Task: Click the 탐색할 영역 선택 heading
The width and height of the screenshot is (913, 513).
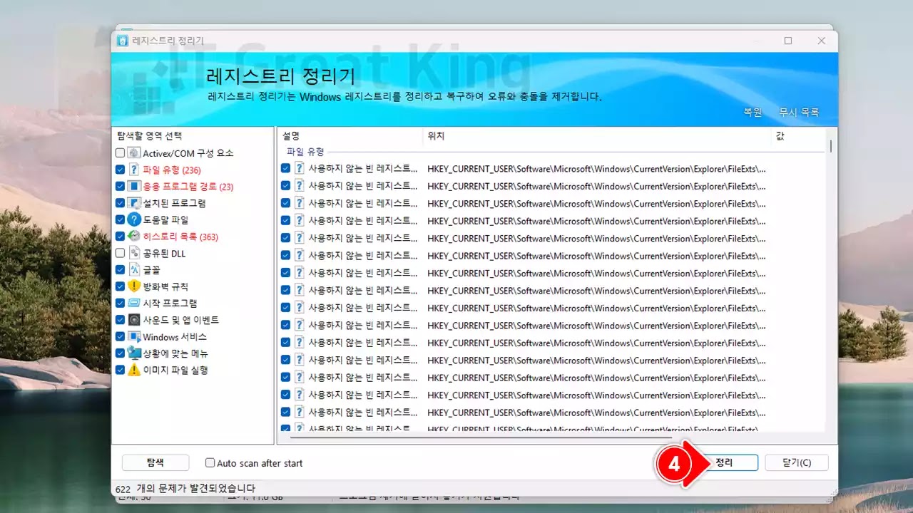Action: tap(150, 136)
